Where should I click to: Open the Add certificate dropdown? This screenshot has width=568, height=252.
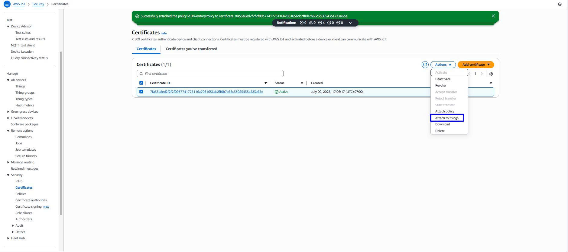tap(475, 65)
